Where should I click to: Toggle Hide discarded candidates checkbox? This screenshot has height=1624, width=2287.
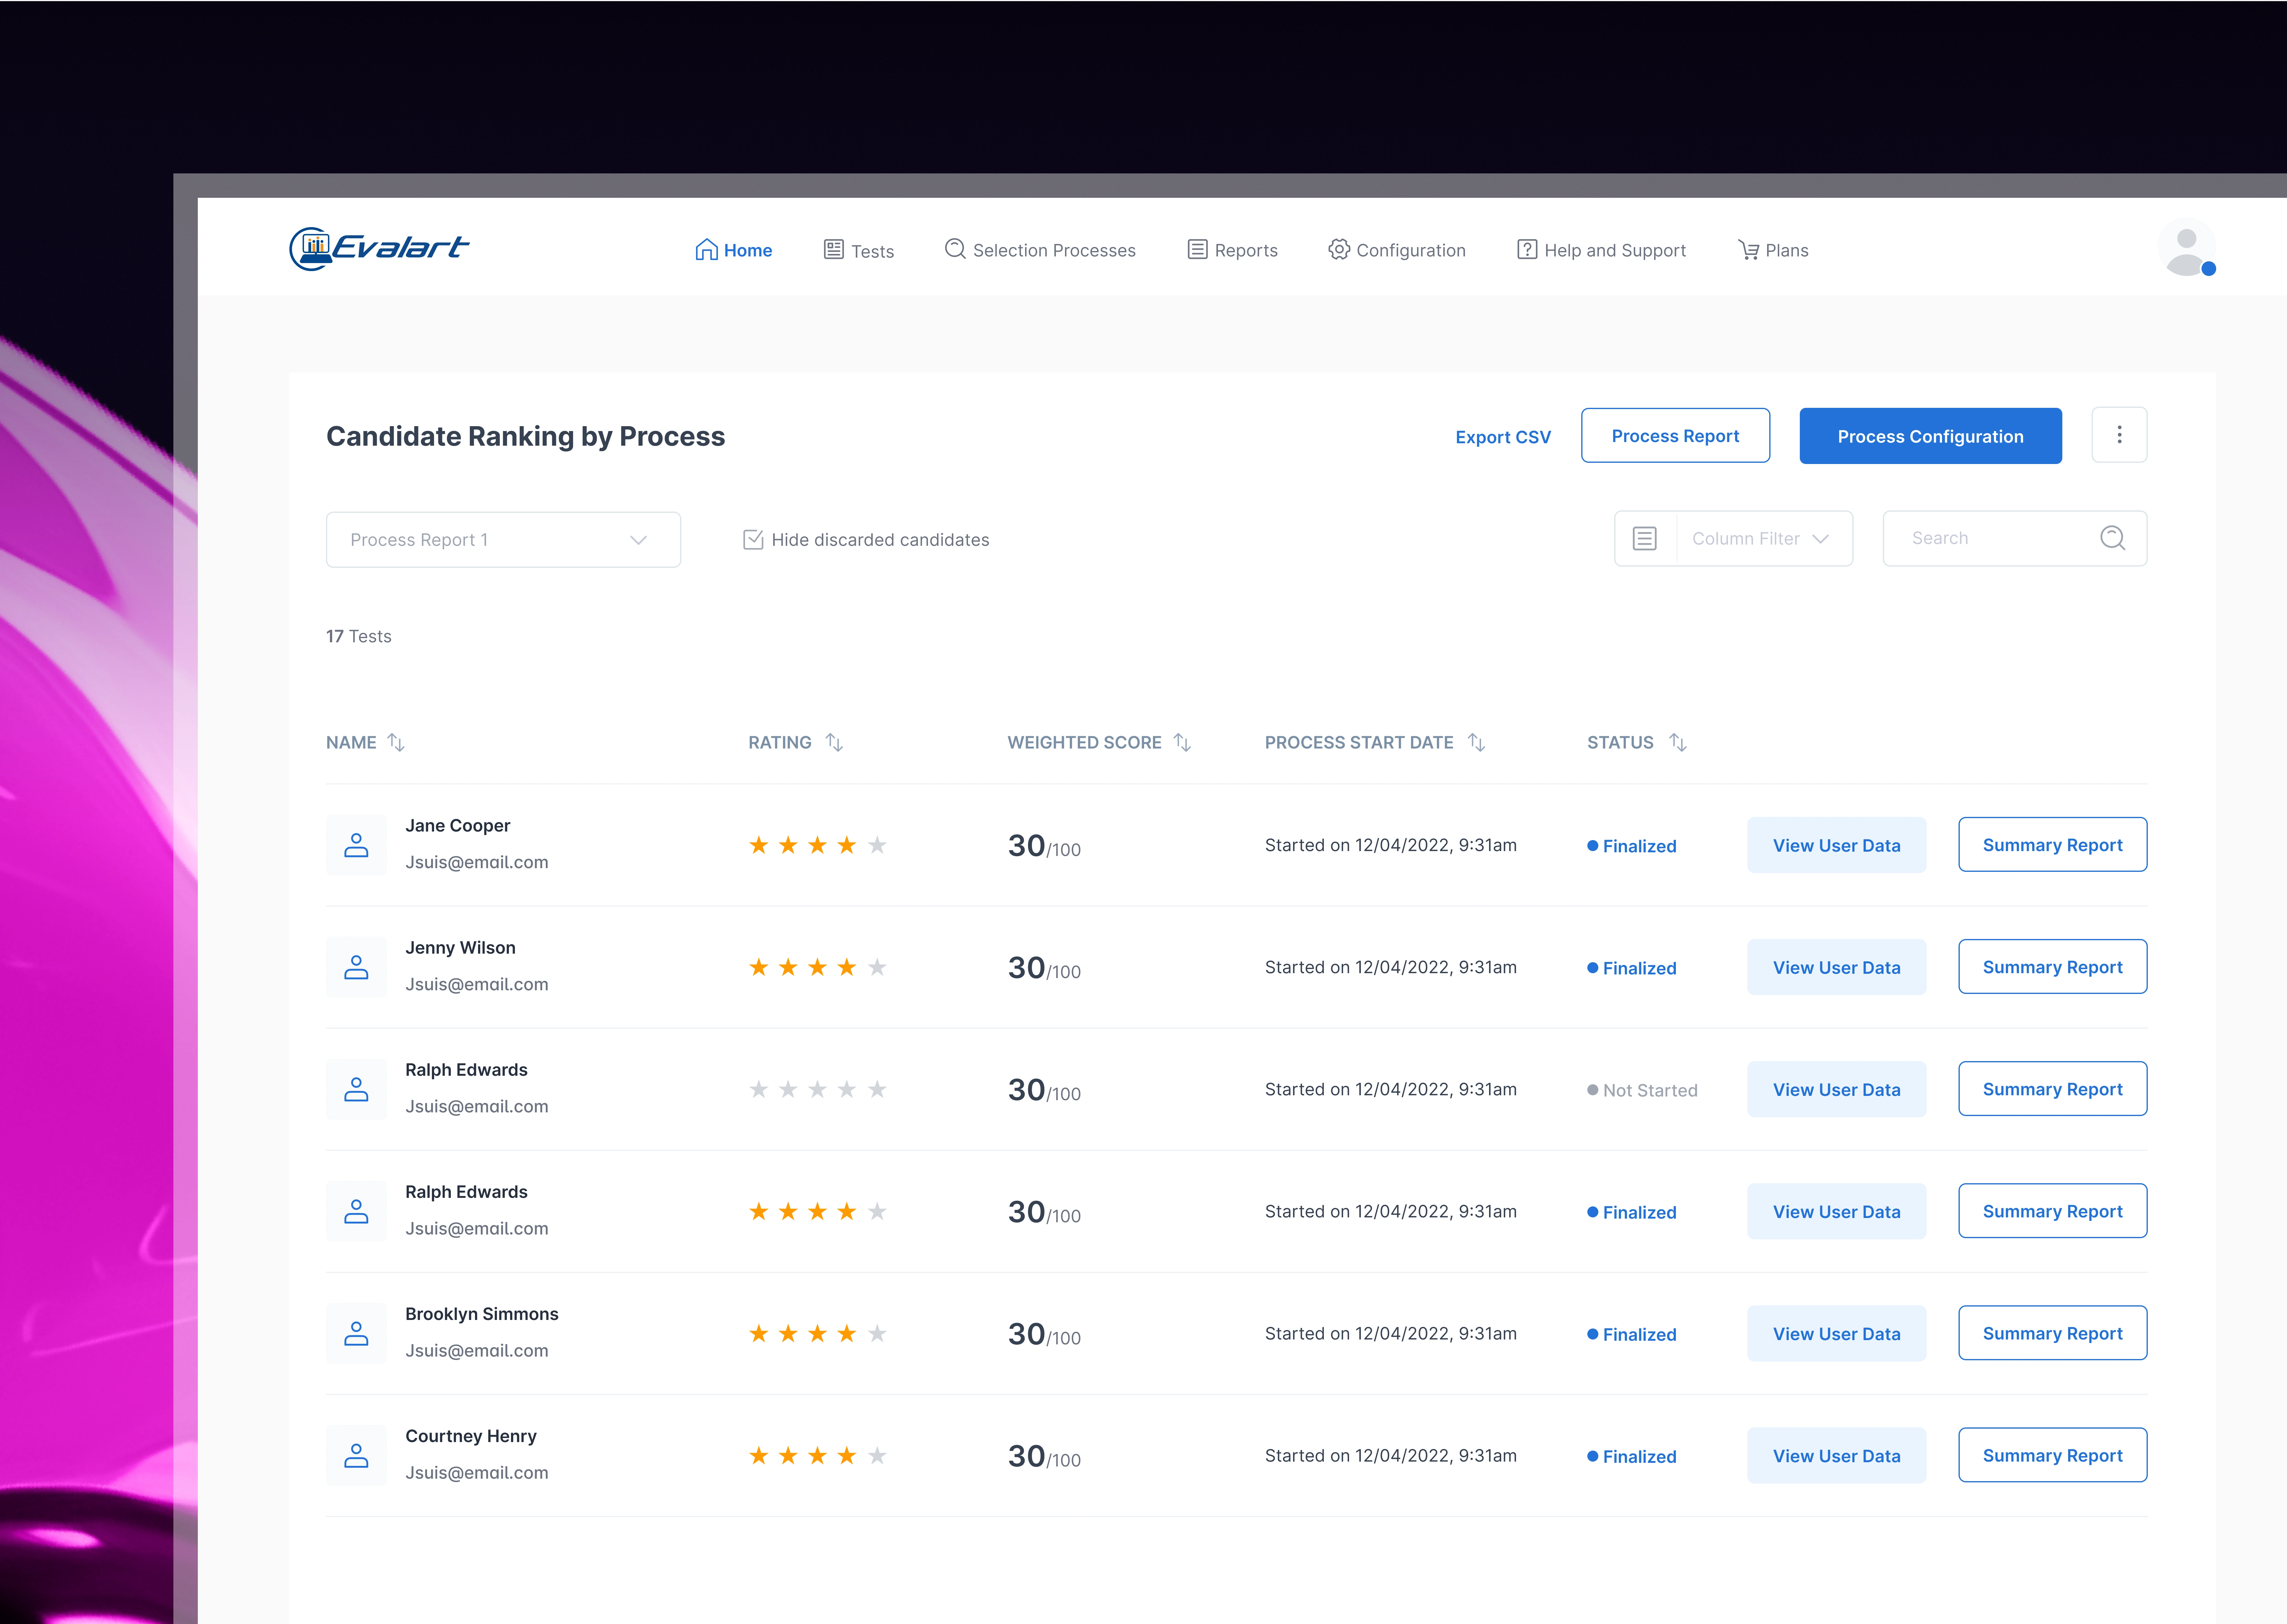coord(753,540)
